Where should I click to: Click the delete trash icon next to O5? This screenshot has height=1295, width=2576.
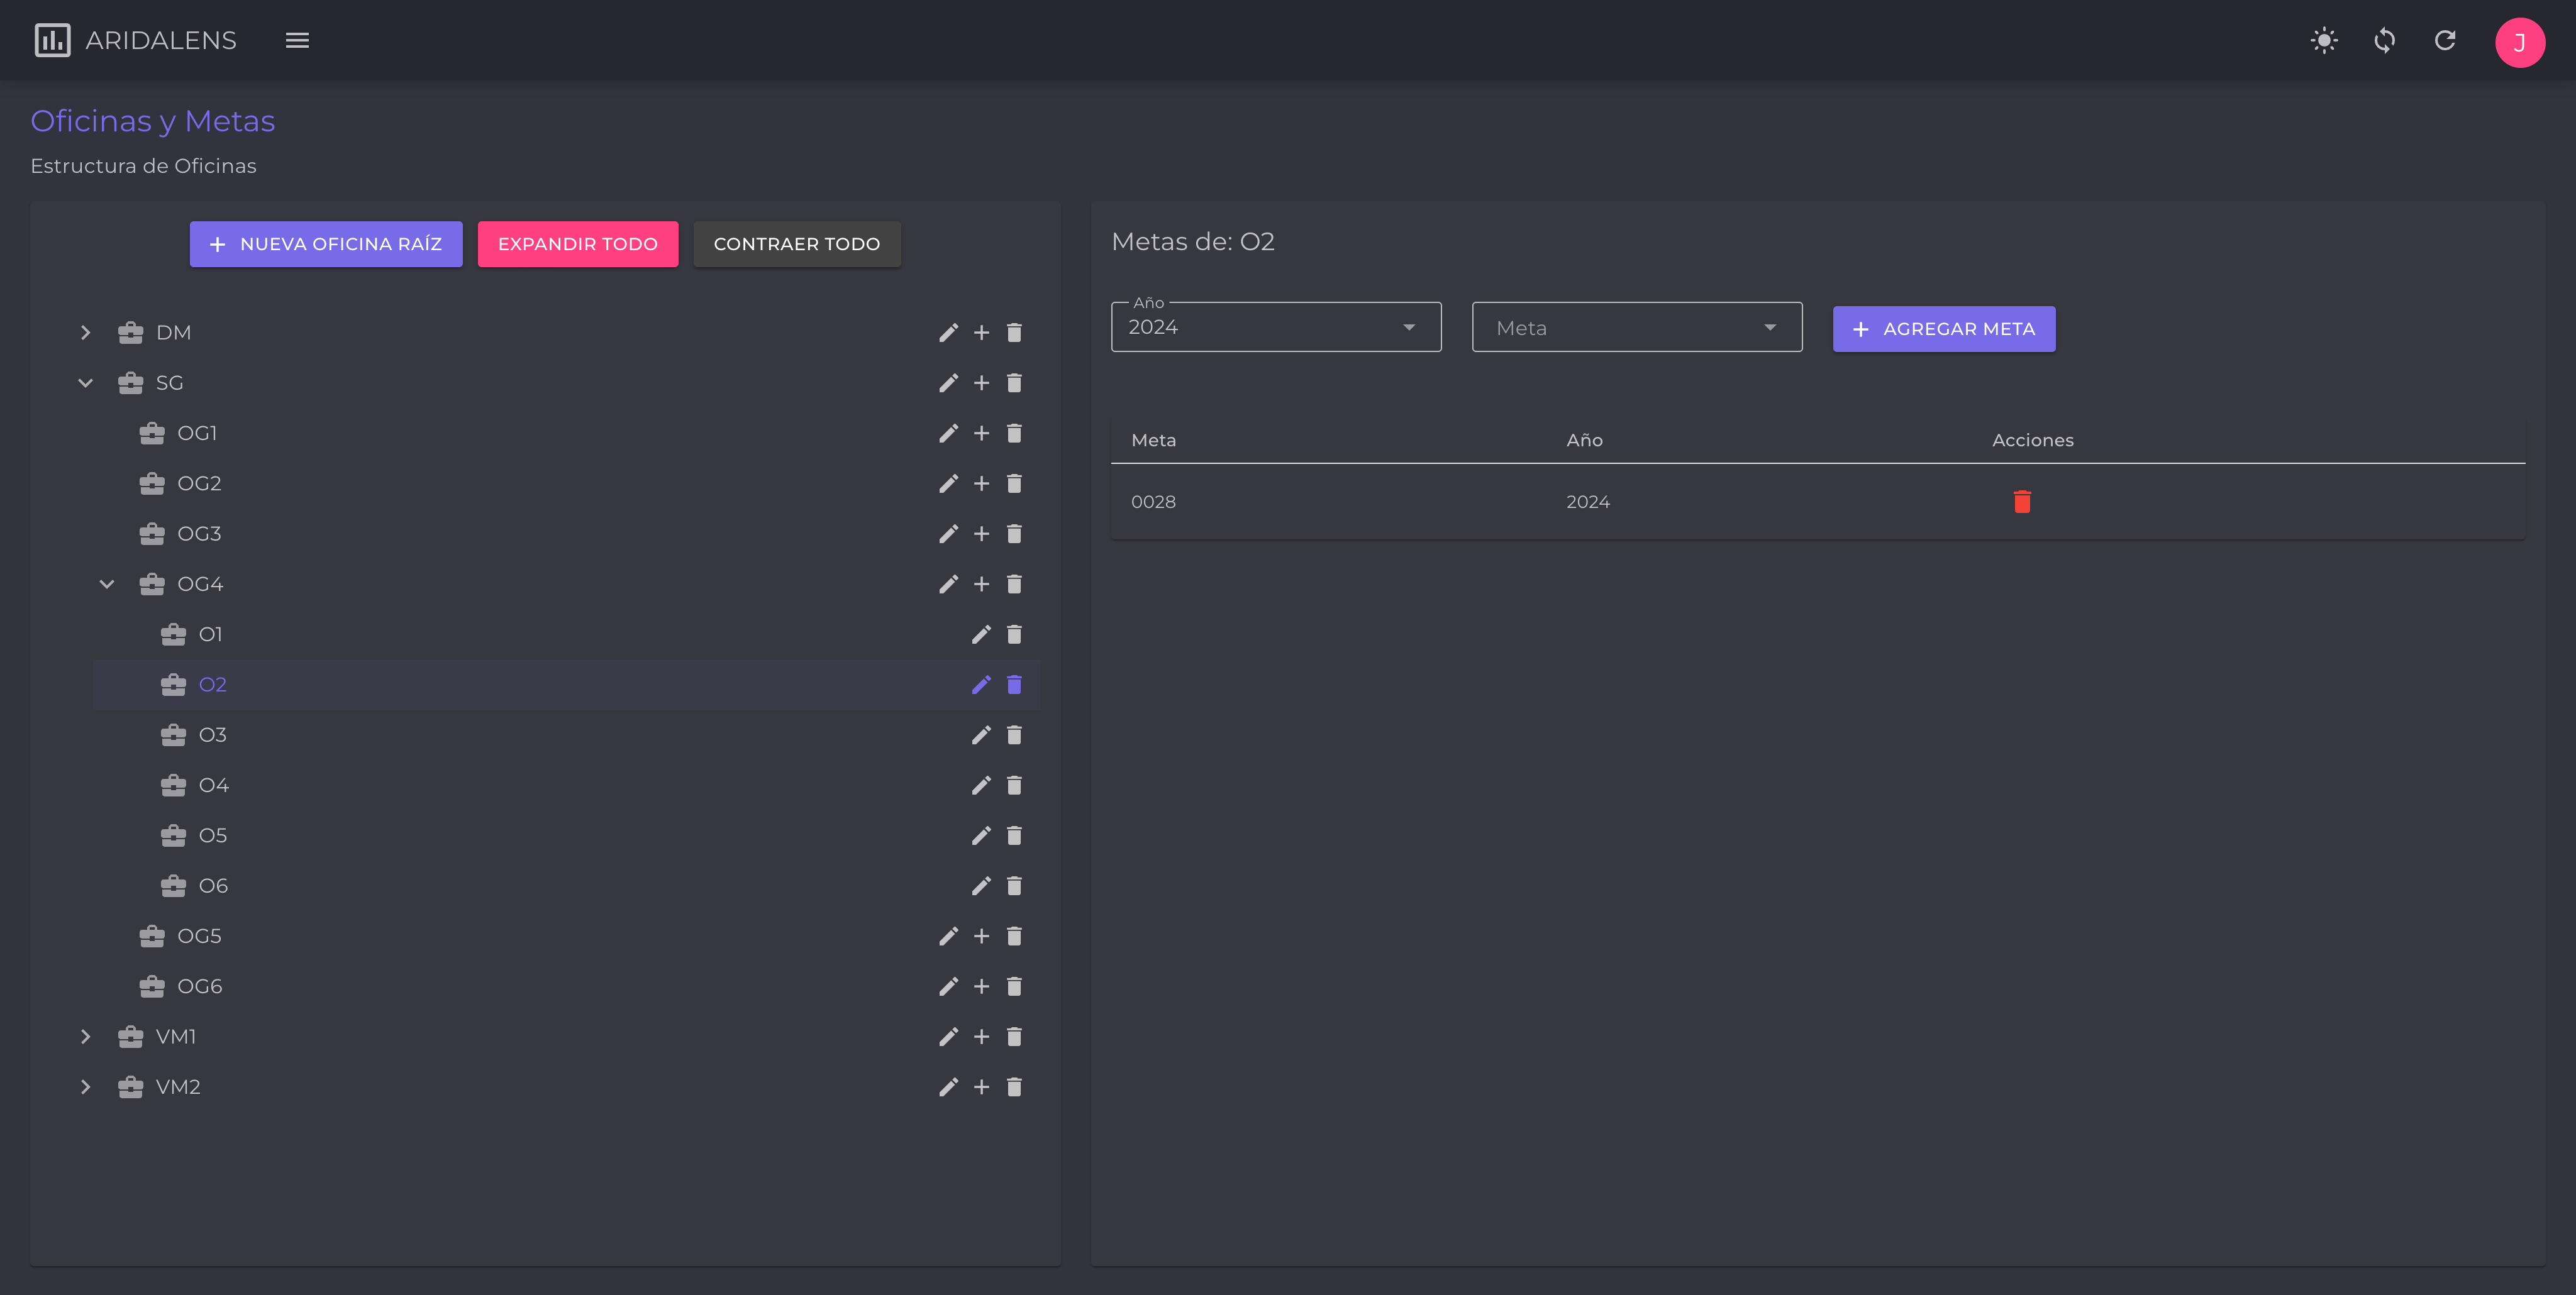1015,835
